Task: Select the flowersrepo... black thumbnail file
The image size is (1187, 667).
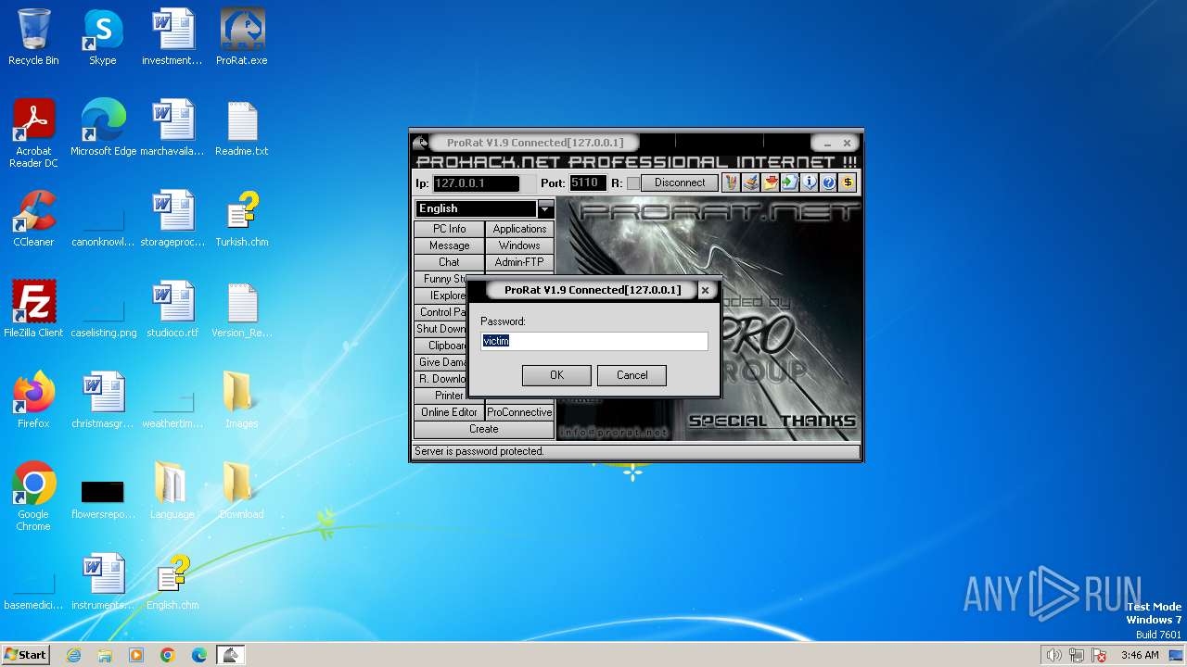Action: coord(103,497)
